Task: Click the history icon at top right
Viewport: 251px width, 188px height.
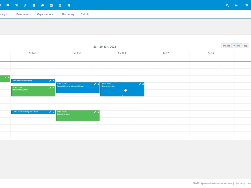Action: click(x=247, y=5)
